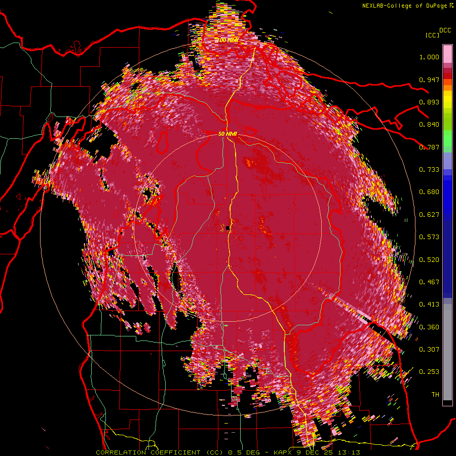Select the 1.000 value on the scale
The height and width of the screenshot is (456, 456).
429,57
